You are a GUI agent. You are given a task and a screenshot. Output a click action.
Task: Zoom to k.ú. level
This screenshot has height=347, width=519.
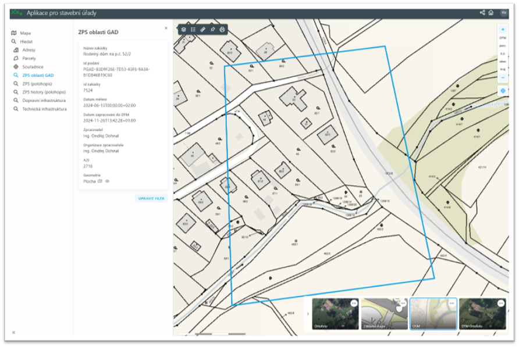[503, 53]
